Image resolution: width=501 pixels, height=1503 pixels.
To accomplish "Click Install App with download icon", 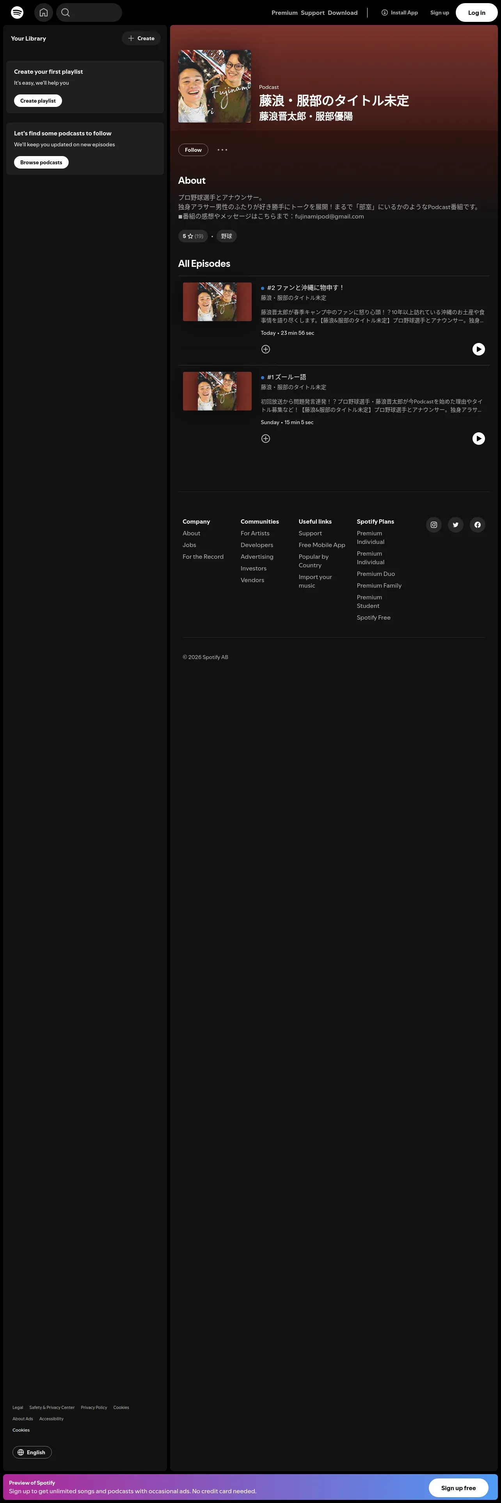I will [x=400, y=12].
